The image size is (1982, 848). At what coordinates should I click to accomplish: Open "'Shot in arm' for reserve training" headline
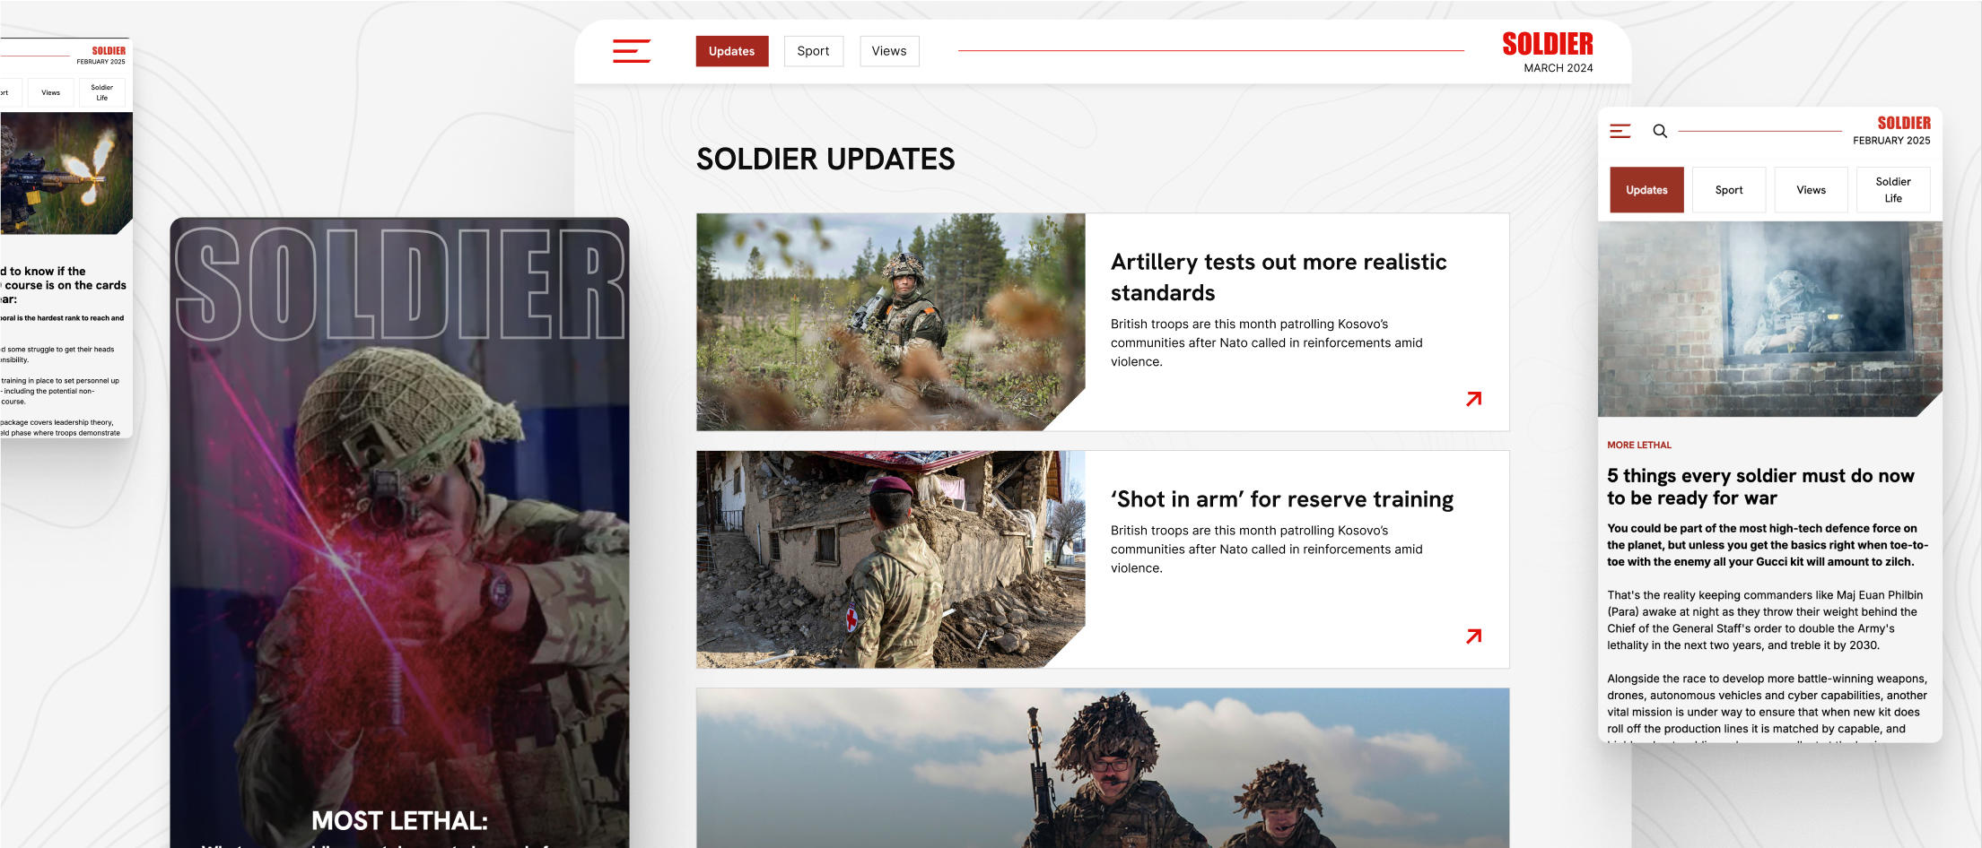point(1282,499)
